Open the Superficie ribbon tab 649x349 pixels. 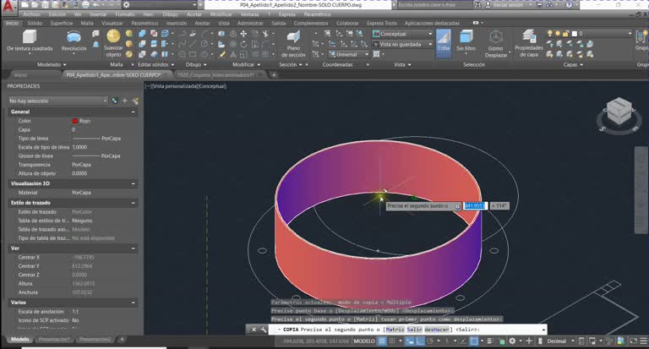pyautogui.click(x=61, y=23)
